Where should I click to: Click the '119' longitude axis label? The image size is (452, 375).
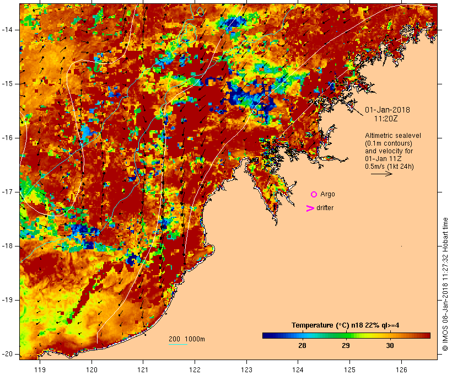pos(40,370)
